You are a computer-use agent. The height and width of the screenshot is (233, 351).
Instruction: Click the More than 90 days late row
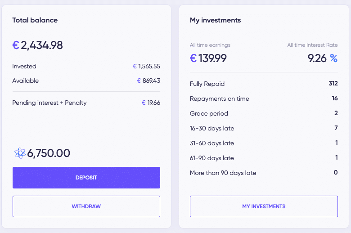pyautogui.click(x=264, y=173)
